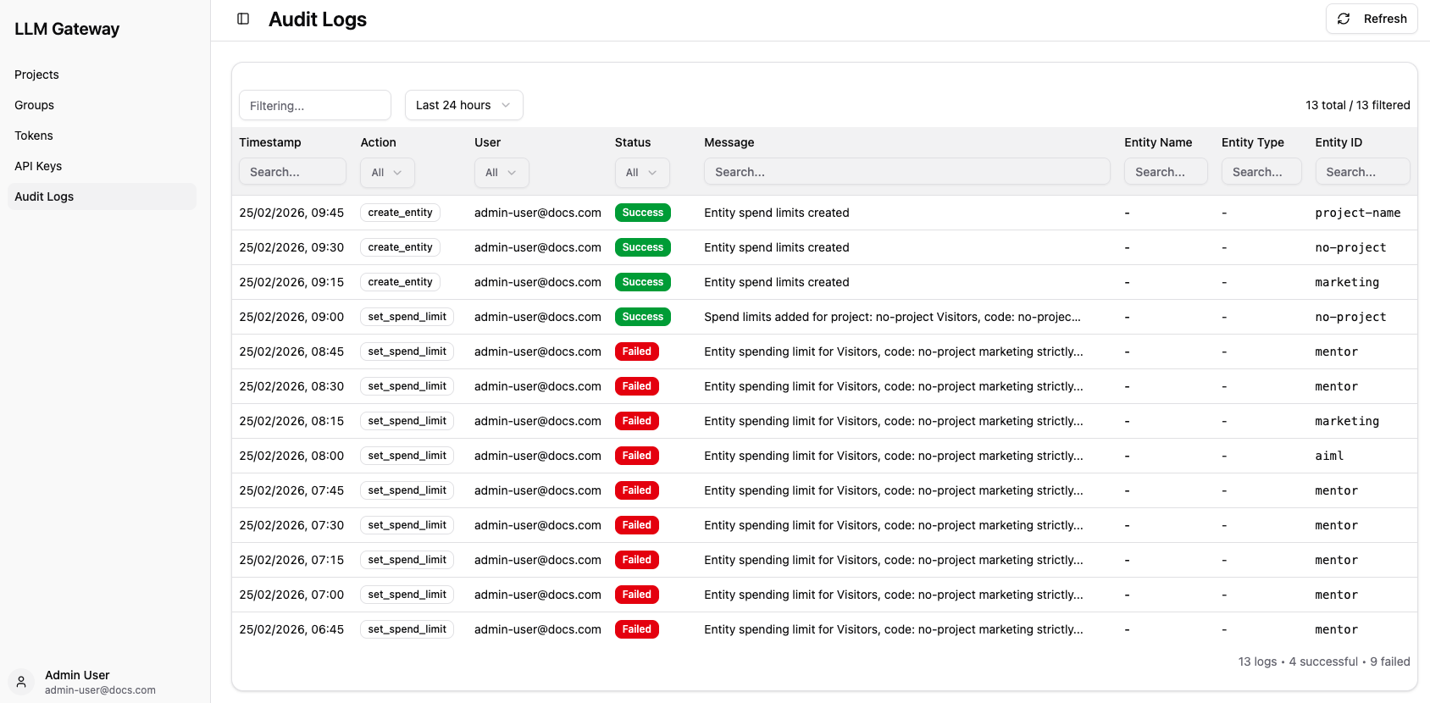
Task: Click the Refresh button
Action: 1372,19
